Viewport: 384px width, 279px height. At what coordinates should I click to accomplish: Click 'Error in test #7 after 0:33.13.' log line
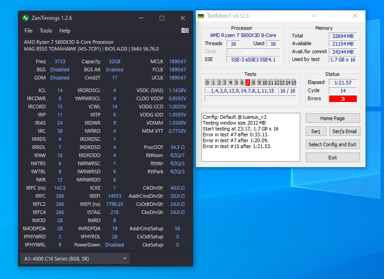pos(236,135)
